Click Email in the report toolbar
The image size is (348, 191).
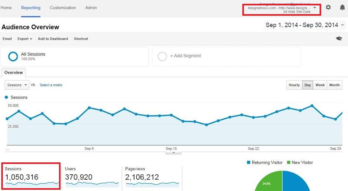point(7,39)
